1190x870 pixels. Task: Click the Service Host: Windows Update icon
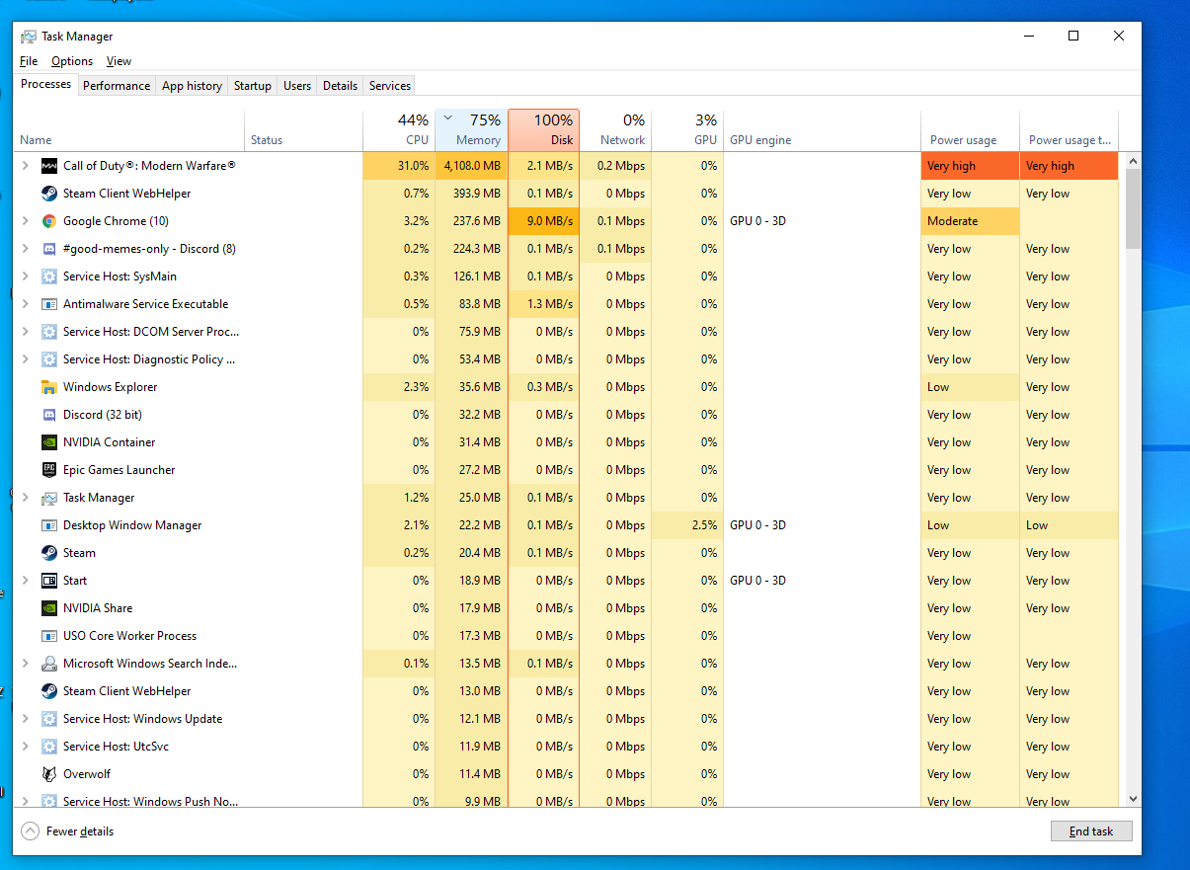tap(49, 719)
